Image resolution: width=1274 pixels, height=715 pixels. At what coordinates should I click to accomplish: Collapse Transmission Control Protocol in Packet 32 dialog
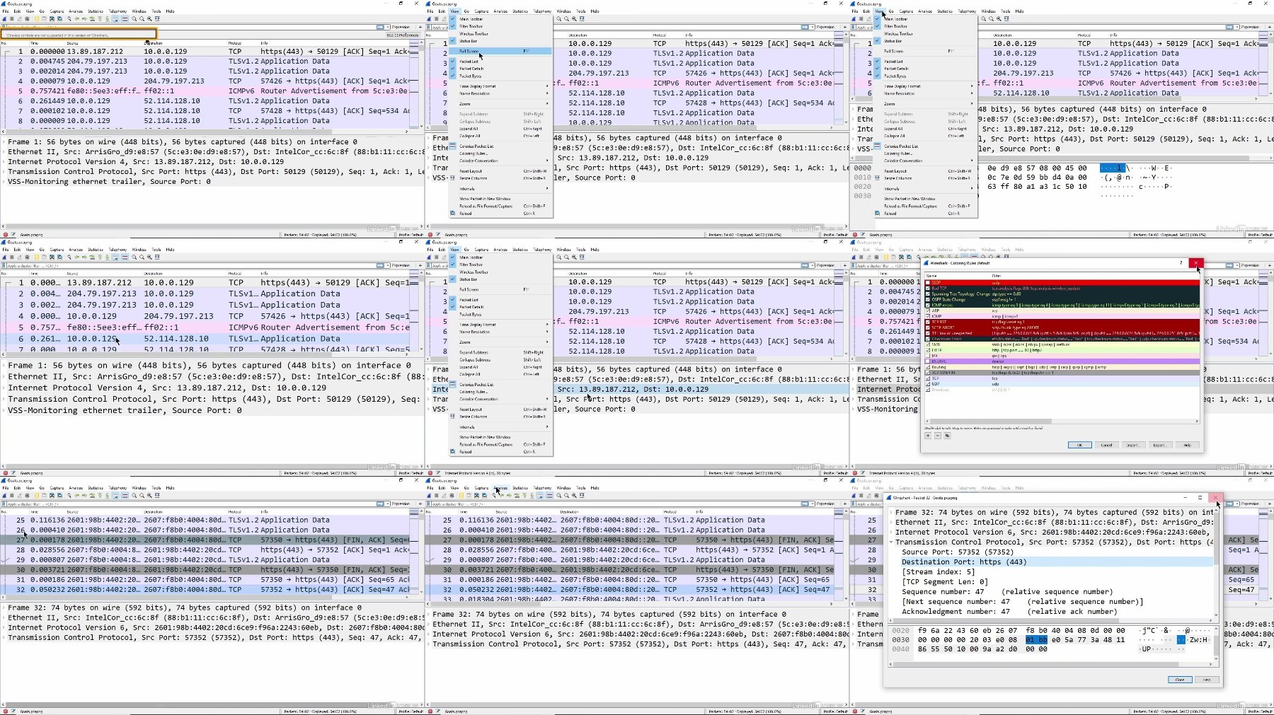pos(890,542)
